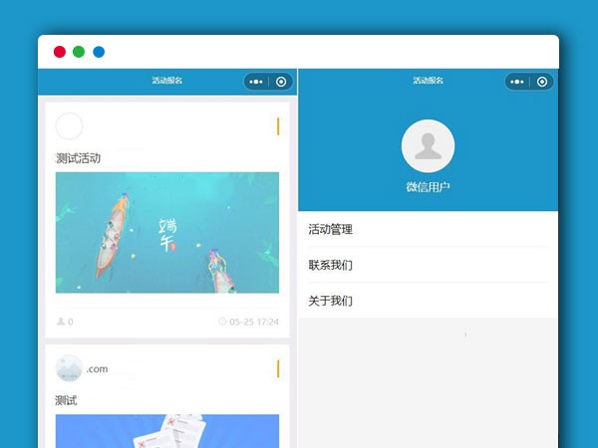The width and height of the screenshot is (598, 448).
Task: Open the 活动管理 menu entry
Action: [x=330, y=229]
